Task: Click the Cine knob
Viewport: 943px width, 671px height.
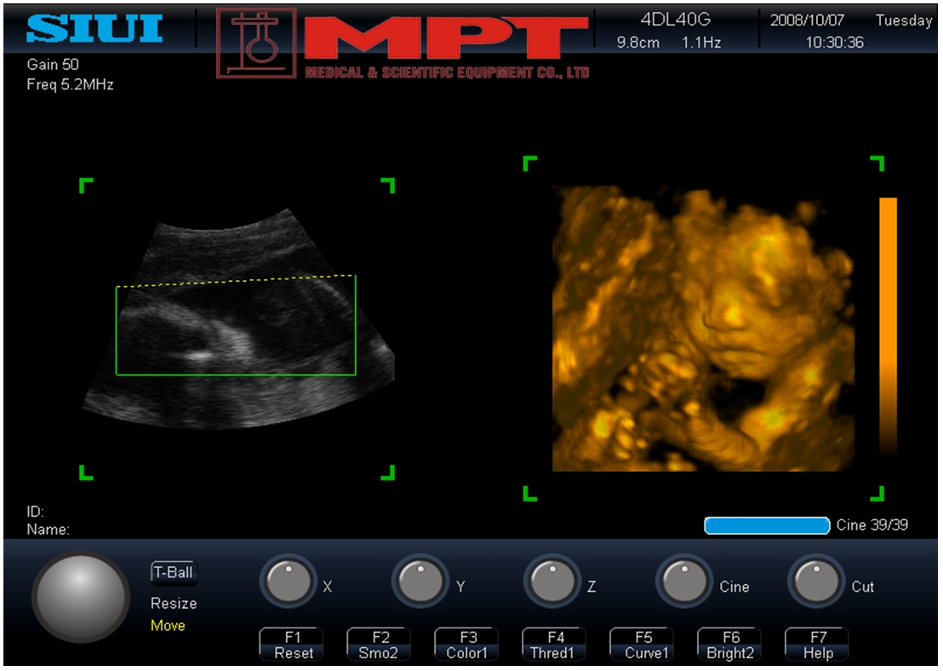Action: point(683,582)
